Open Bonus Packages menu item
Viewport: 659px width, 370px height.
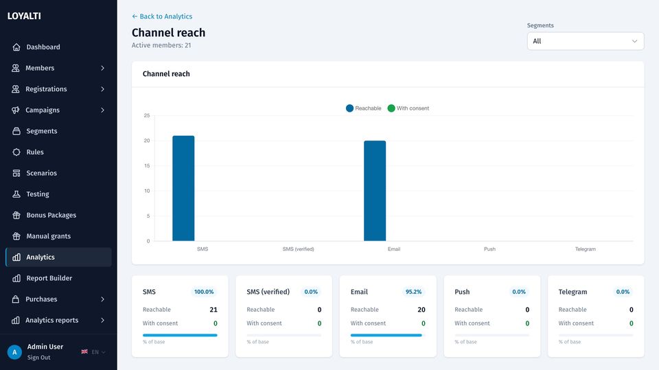click(x=58, y=214)
